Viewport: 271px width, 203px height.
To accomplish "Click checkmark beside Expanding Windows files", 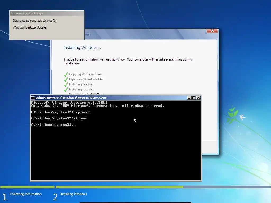I will (x=66, y=80).
